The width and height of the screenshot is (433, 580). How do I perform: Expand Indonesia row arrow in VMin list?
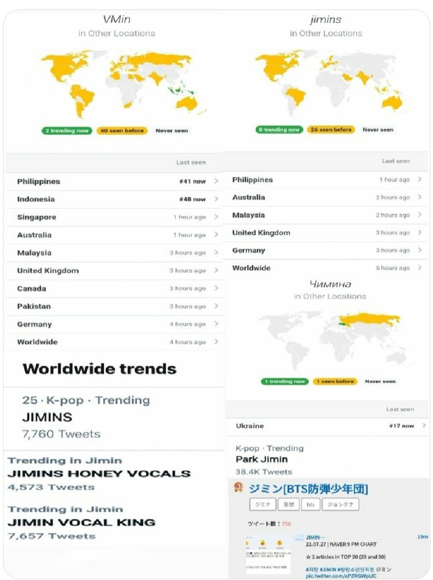pos(216,199)
